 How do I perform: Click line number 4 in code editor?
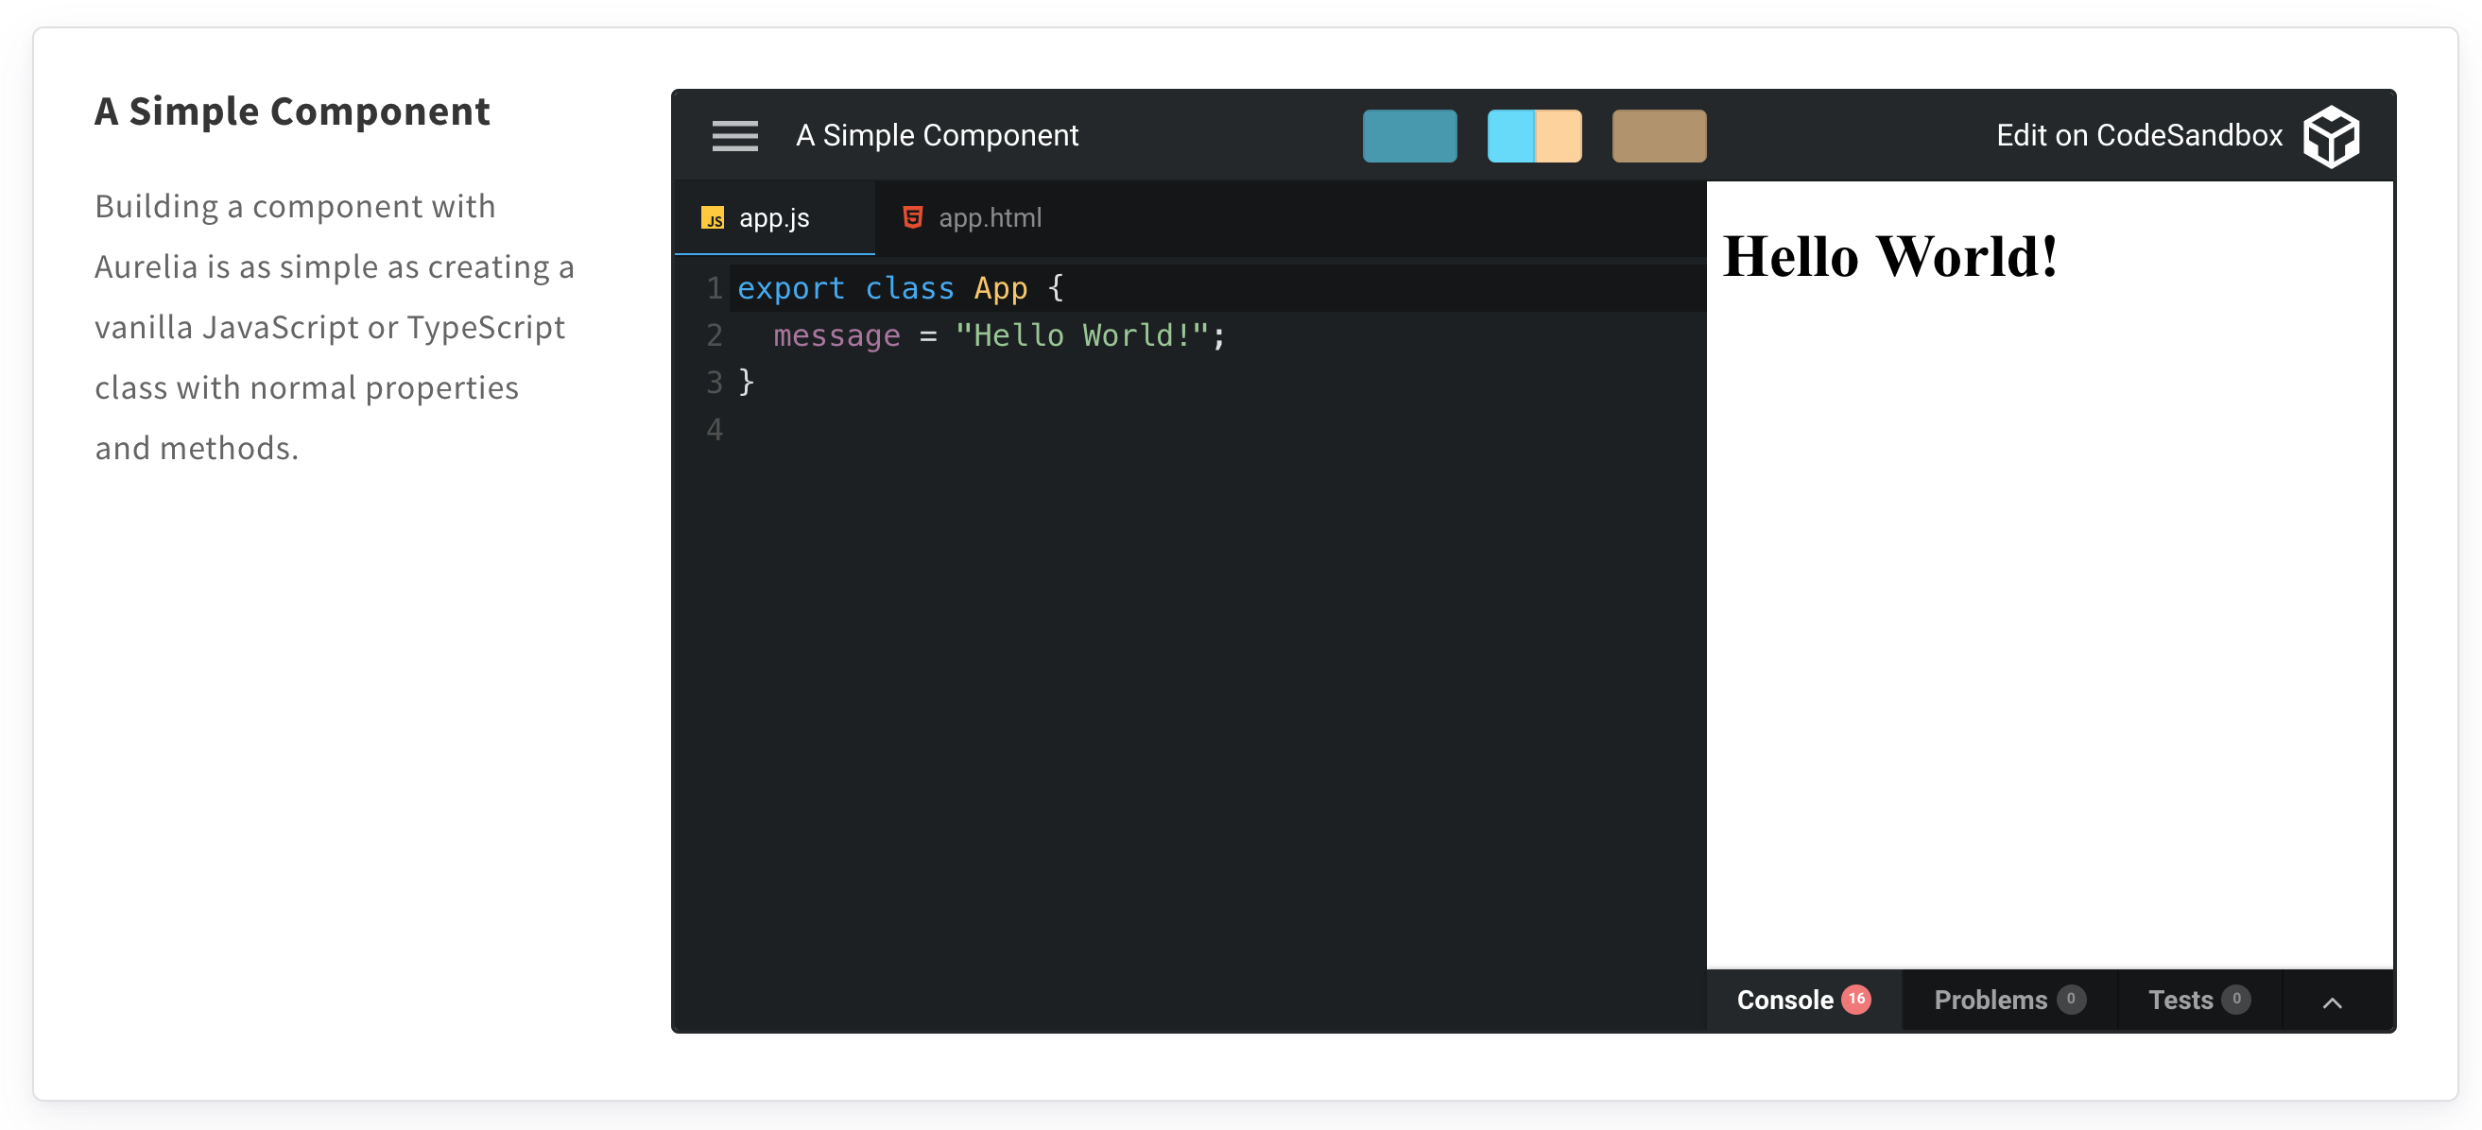point(714,430)
